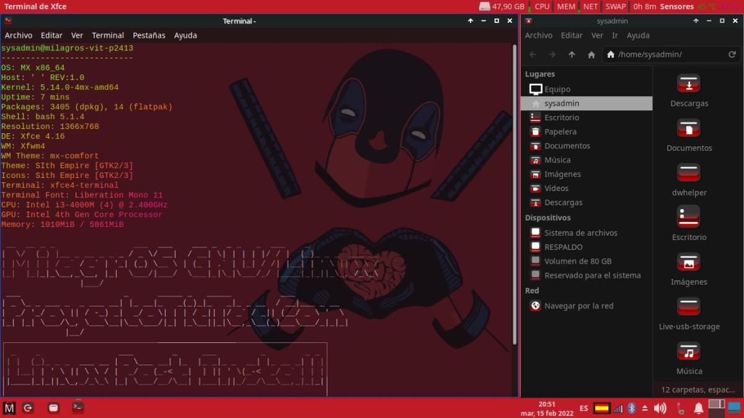Open the Terminal menu in menu bar
The width and height of the screenshot is (744, 418).
(x=108, y=35)
